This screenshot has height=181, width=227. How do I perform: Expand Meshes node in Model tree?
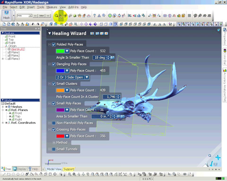tap(3, 107)
